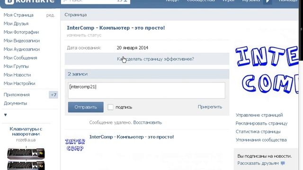Screen dimensions: 303x170
Task: Open Приложения in sidebar
Action: (x=17, y=94)
